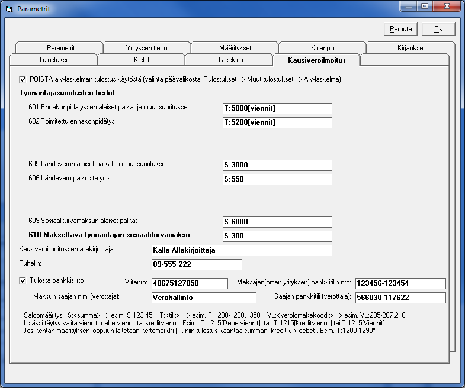This screenshot has height=388, width=465.
Task: Click the Parametrit window title icon
Action: [x=9, y=9]
